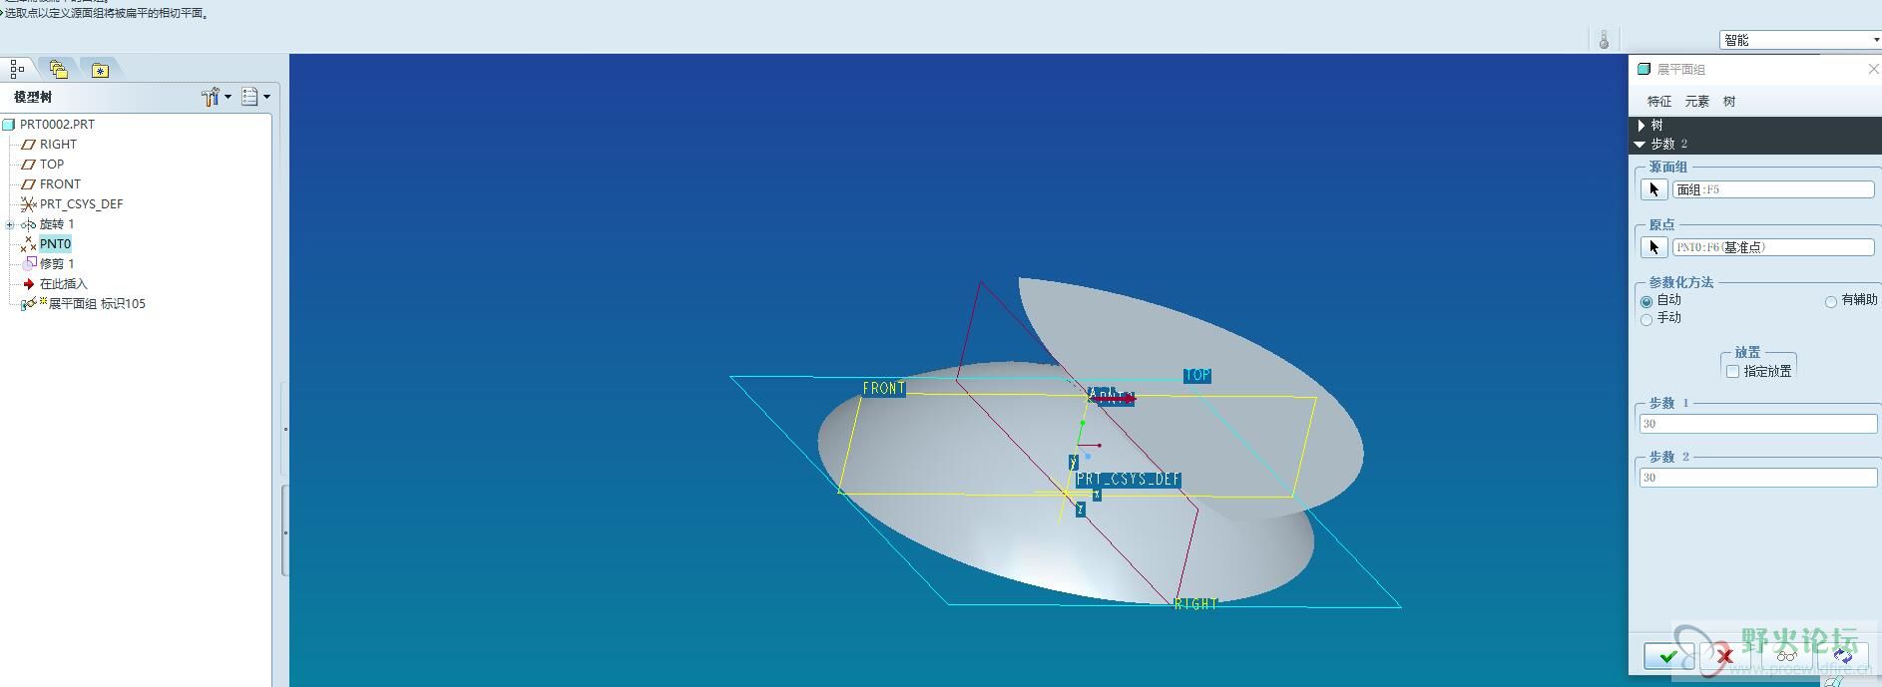Select the 在此插入 insert-here marker

[63, 284]
